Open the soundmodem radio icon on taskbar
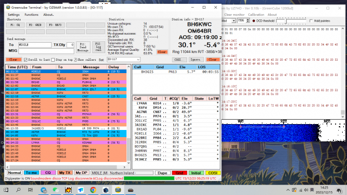The width and height of the screenshot is (347, 195). point(131,190)
